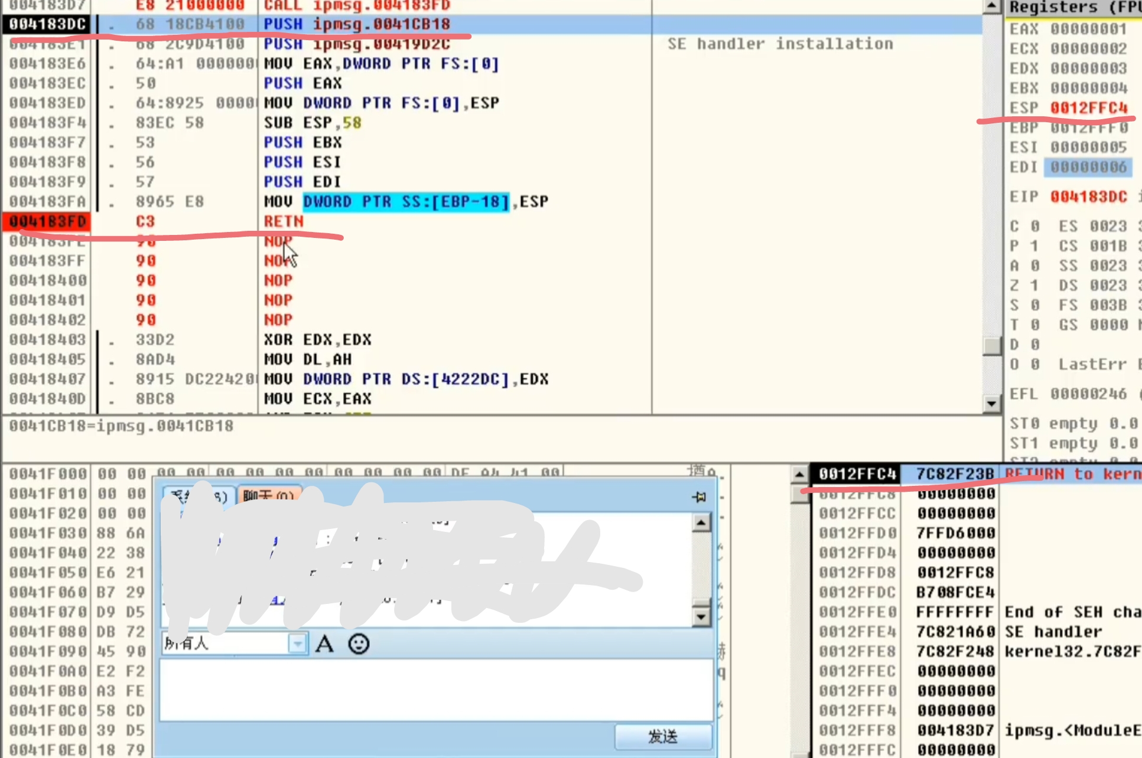Viewport: 1142px width, 758px height.
Task: Click address 004183DC in disassembly
Action: coord(47,24)
